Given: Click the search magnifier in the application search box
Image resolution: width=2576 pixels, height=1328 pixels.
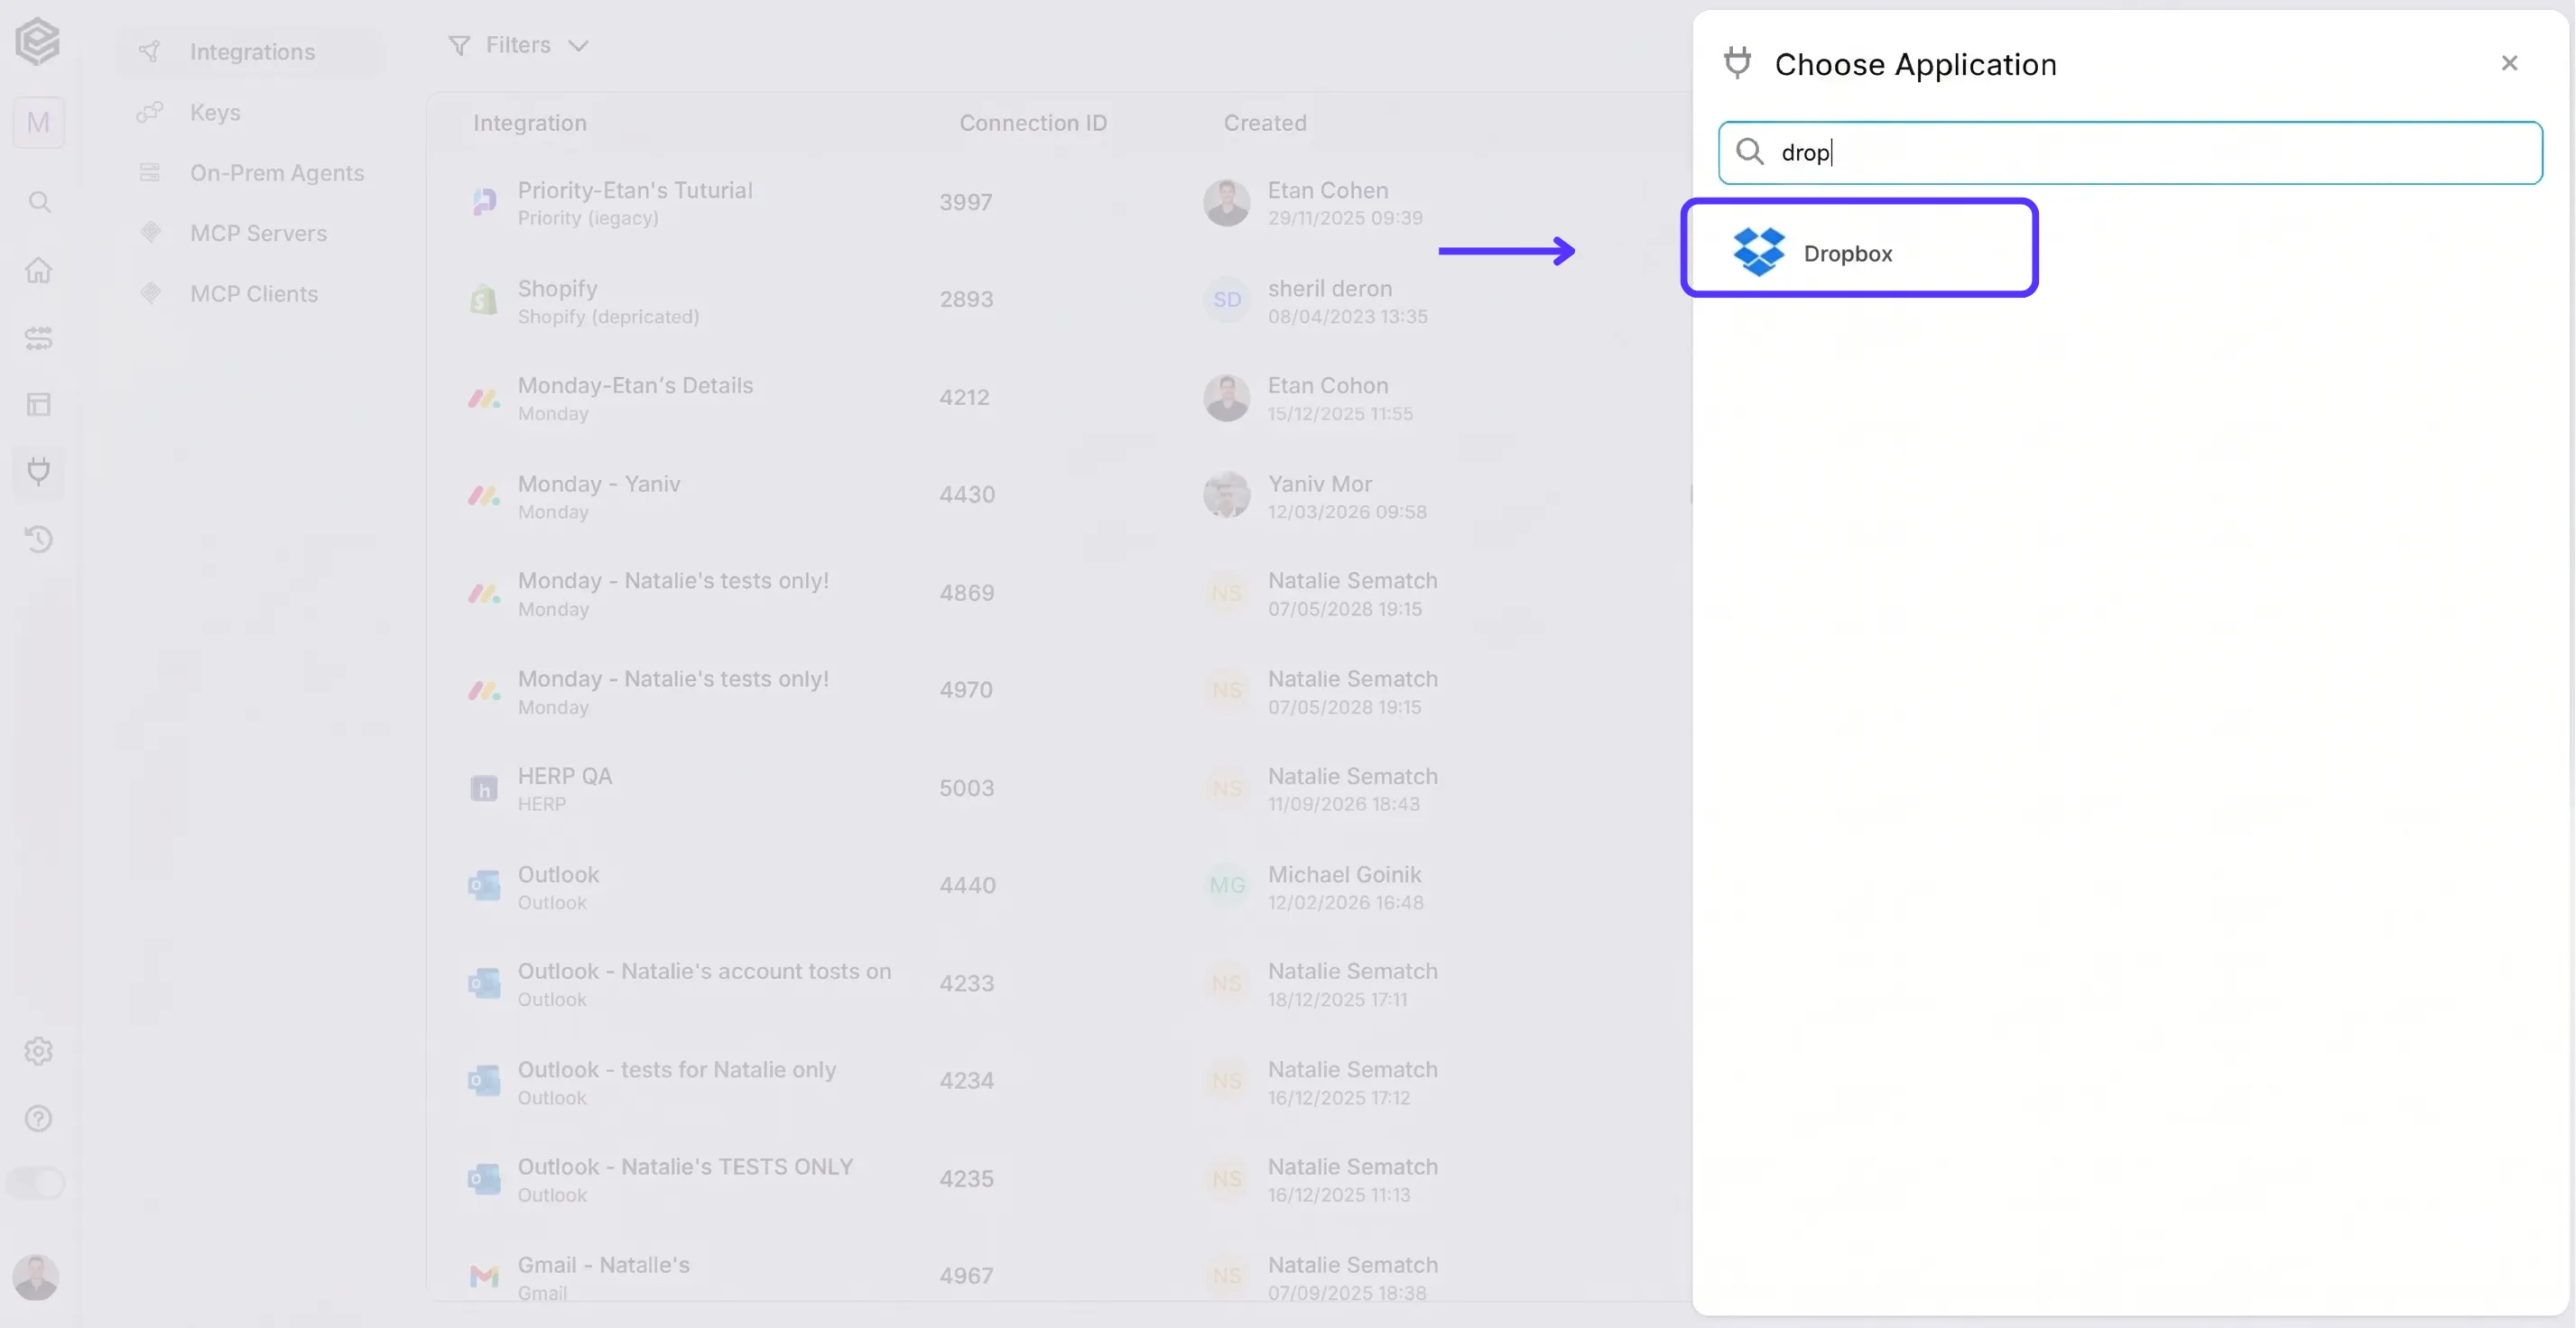Looking at the screenshot, I should (x=1749, y=152).
